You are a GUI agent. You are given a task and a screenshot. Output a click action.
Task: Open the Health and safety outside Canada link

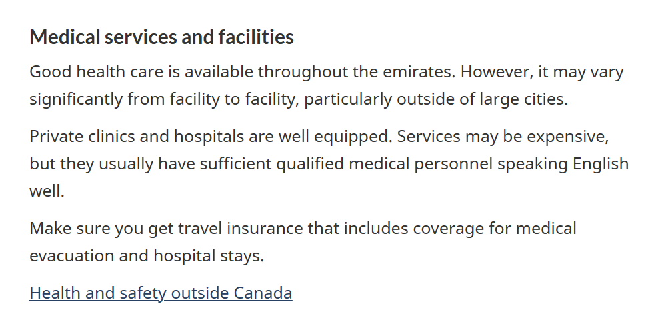pyautogui.click(x=161, y=293)
